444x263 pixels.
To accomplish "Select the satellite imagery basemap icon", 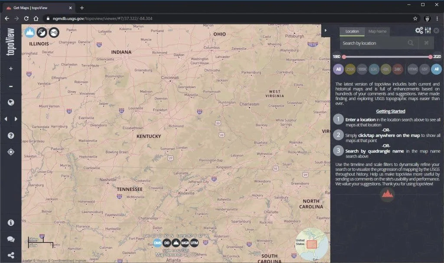I will point(42,32).
